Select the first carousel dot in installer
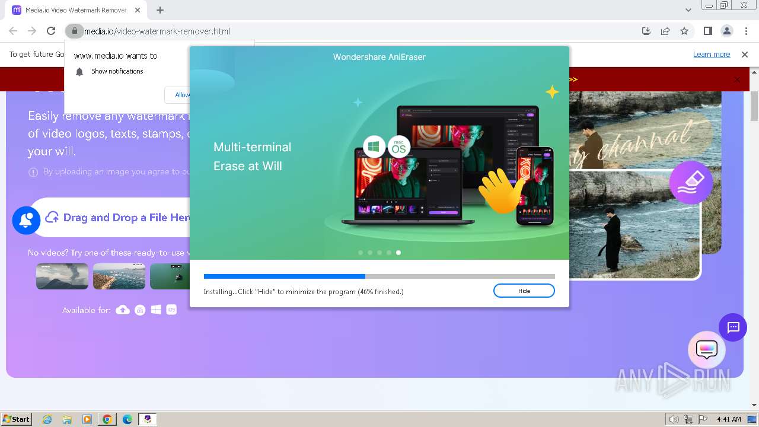This screenshot has width=759, height=427. tap(361, 253)
